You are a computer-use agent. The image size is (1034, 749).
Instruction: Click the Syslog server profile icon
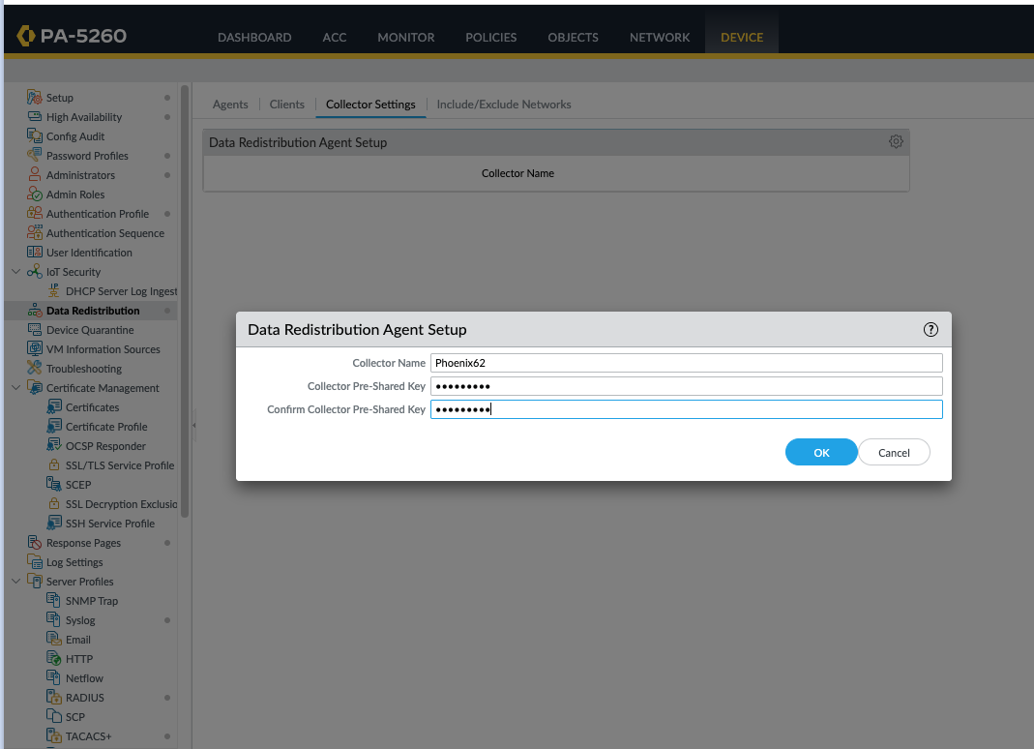pos(54,619)
